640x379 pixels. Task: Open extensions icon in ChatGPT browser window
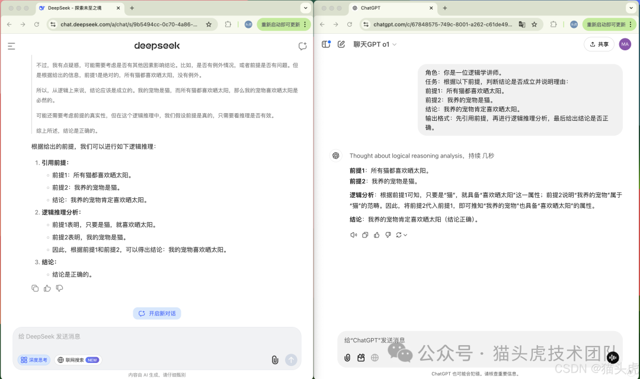click(553, 24)
